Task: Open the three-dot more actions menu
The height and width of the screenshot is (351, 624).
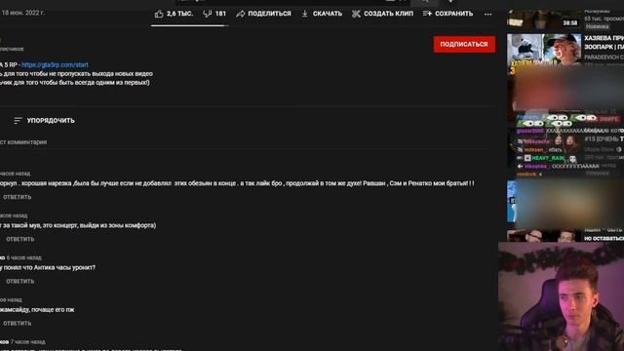Action: coord(487,15)
